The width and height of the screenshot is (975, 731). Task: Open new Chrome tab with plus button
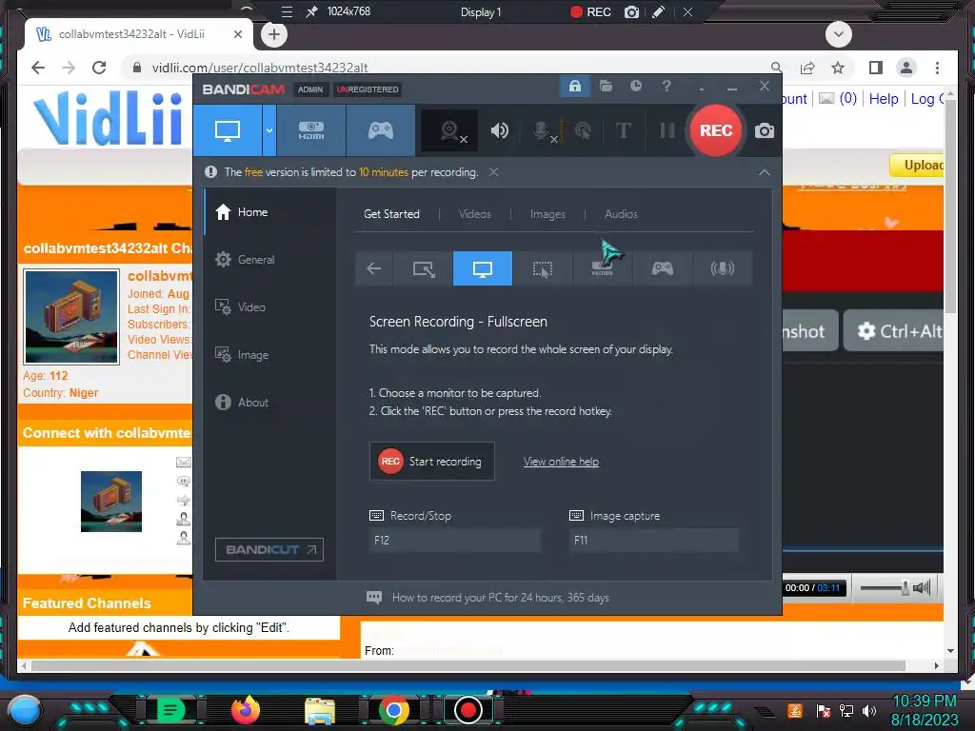[274, 34]
